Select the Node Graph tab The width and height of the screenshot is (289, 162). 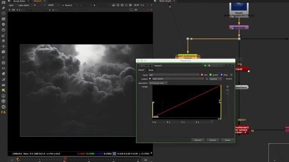click(165, 1)
